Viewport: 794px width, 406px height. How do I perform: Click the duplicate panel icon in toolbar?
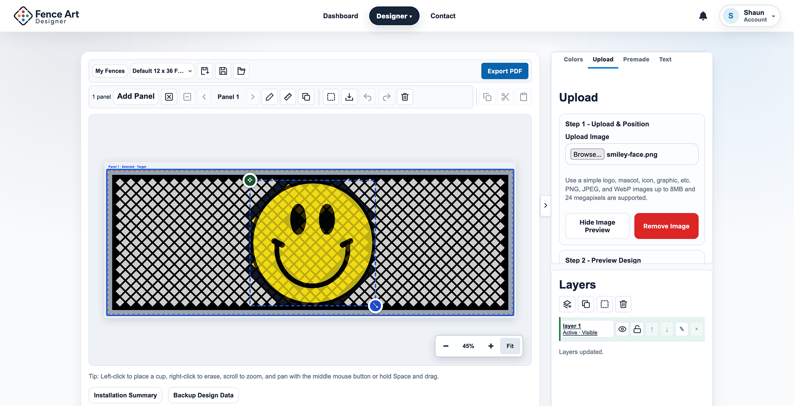306,97
